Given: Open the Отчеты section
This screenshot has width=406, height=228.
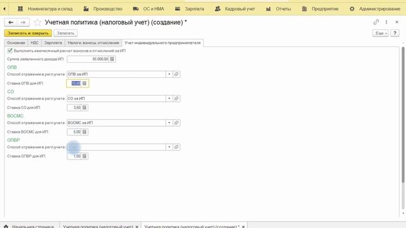Looking at the screenshot, I should click(x=278, y=9).
